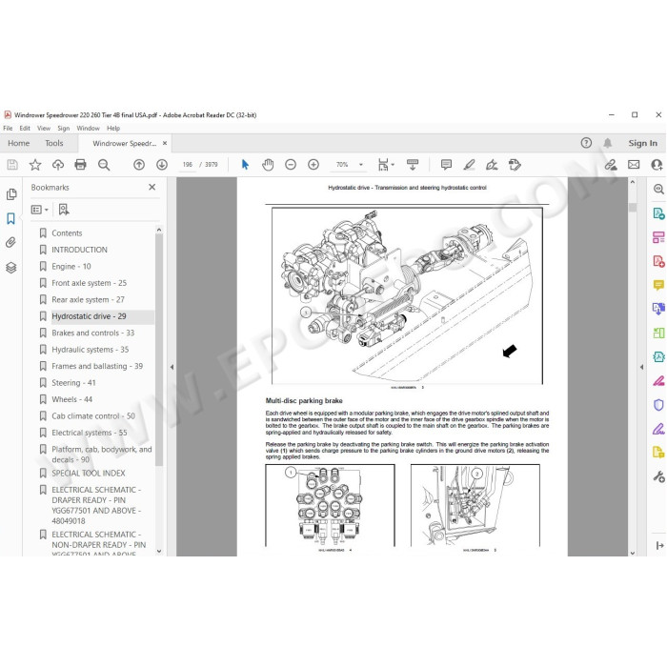667x667 pixels.
Task: Close the Bookmarks panel
Action: 152,187
